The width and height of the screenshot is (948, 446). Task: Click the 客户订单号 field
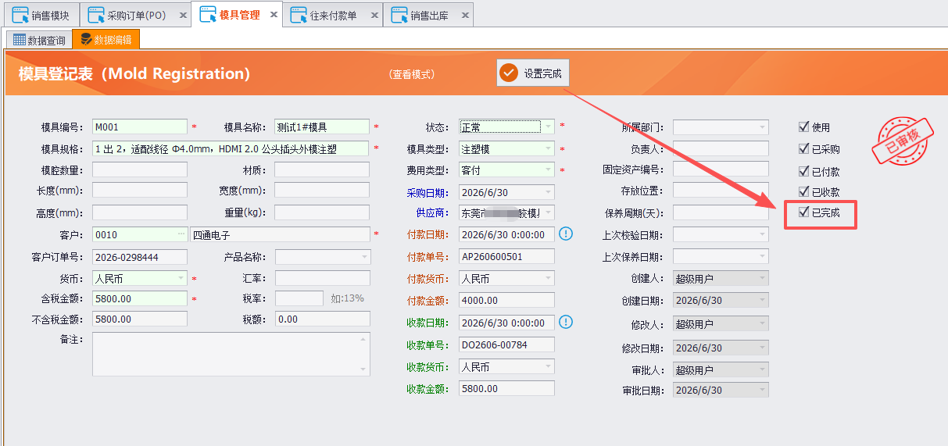click(140, 256)
